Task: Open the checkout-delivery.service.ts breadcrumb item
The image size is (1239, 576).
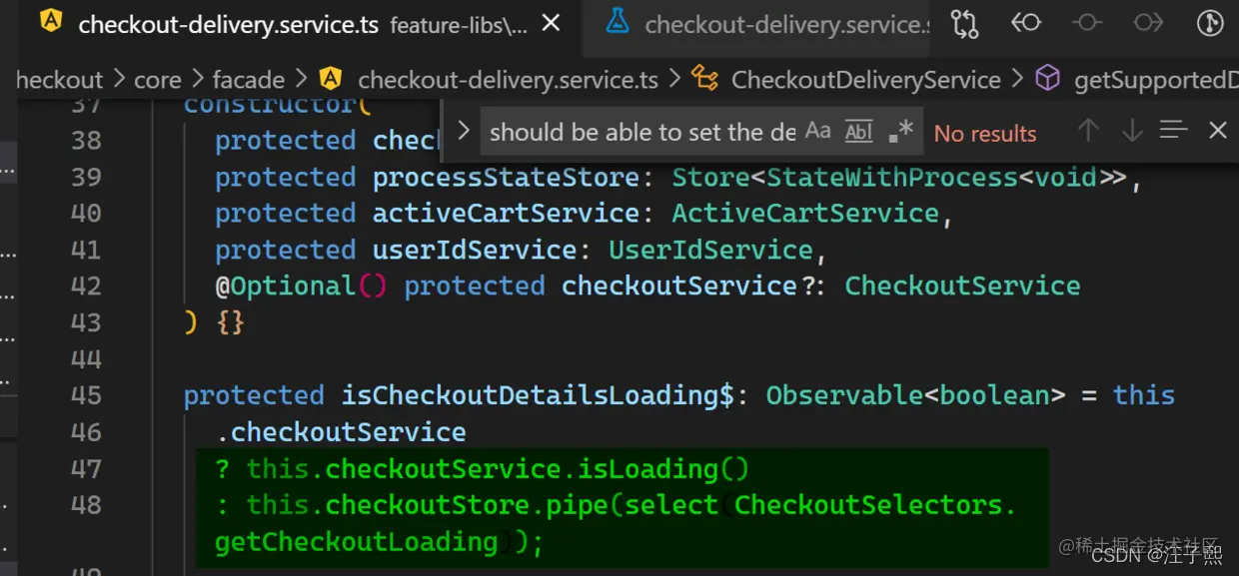Action: [508, 80]
